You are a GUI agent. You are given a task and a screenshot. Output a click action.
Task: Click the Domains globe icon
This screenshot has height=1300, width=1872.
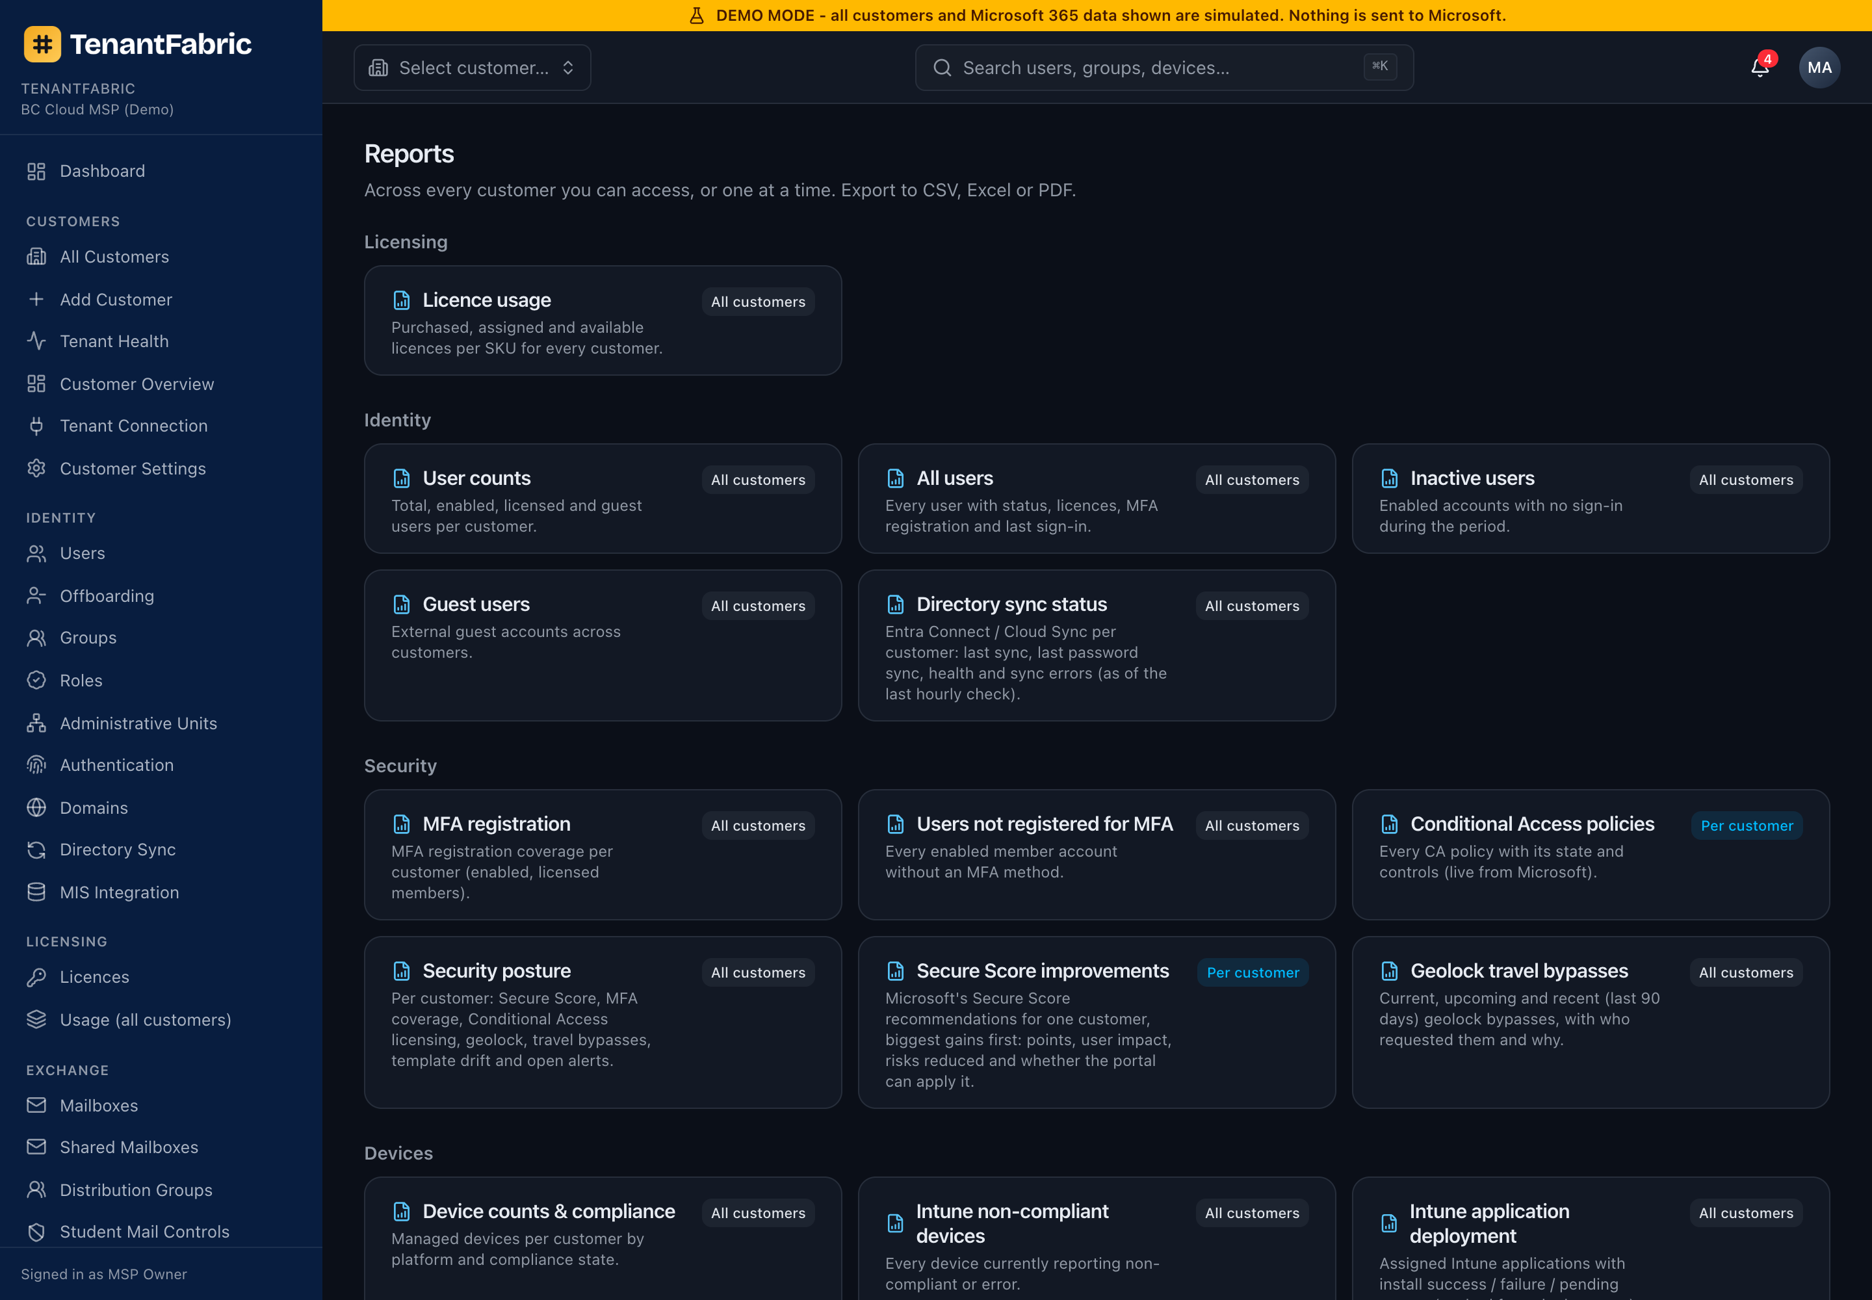point(36,808)
